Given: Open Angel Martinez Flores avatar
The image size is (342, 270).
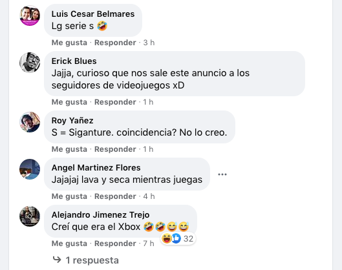Looking at the screenshot, I should click(30, 169).
